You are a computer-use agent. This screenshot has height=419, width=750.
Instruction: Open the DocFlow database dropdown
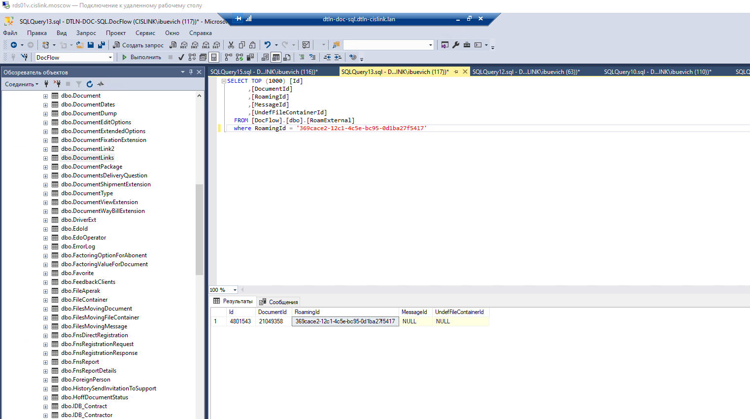tap(110, 57)
